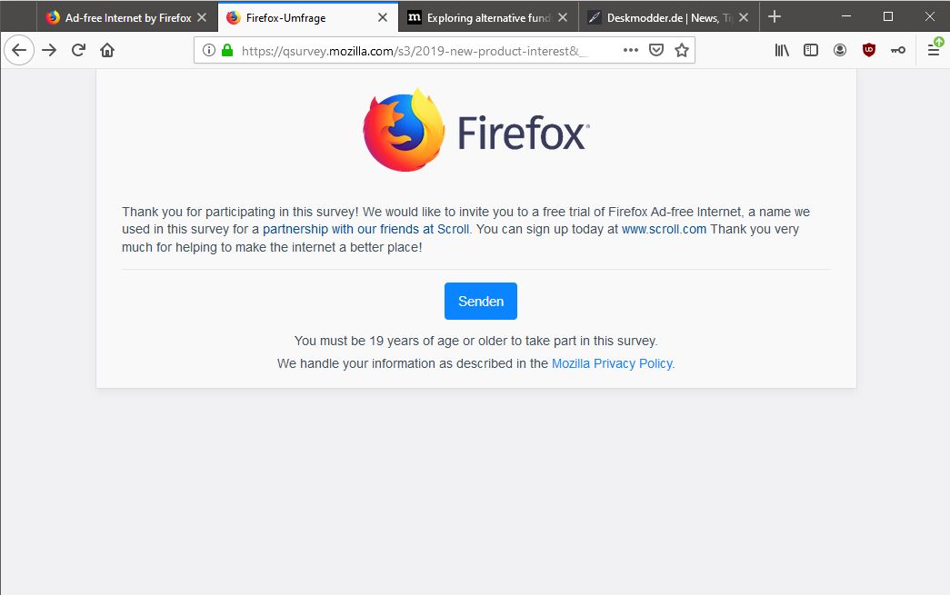Click the Firefox logo image
The image size is (950, 595).
(x=476, y=131)
